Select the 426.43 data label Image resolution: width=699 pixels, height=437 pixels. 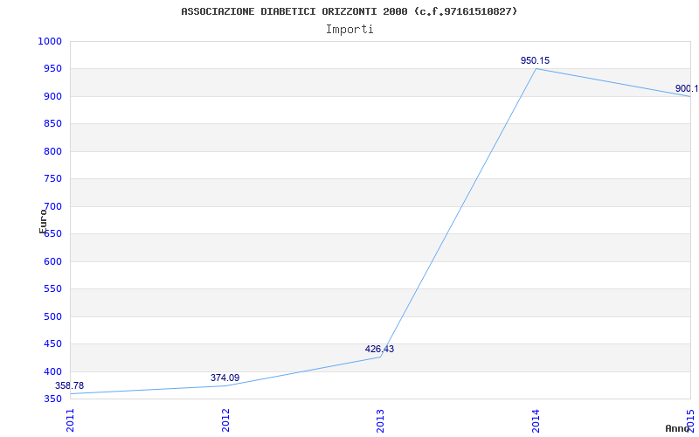[x=379, y=349]
